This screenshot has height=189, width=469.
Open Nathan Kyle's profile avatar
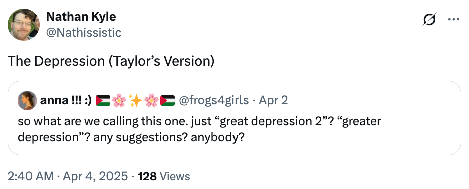(x=24, y=25)
